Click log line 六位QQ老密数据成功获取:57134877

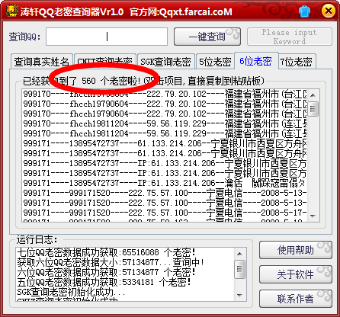pos(106,272)
